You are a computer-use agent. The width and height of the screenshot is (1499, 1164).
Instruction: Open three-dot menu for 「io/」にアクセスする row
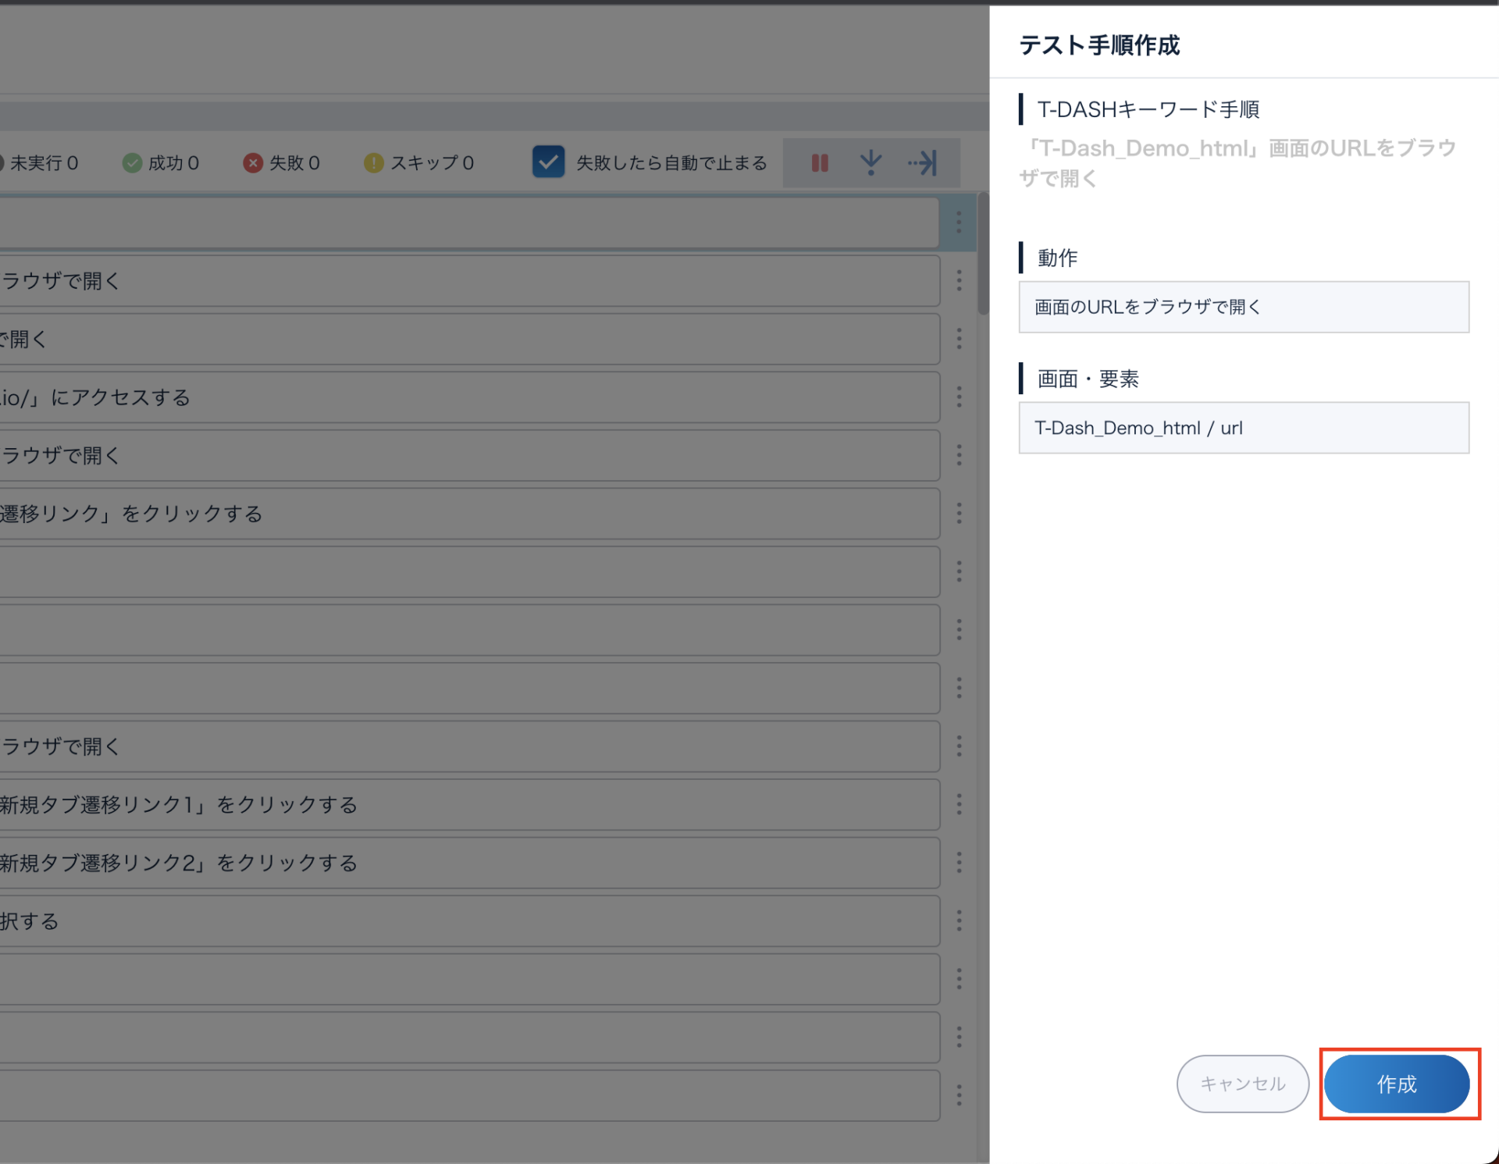tap(959, 397)
